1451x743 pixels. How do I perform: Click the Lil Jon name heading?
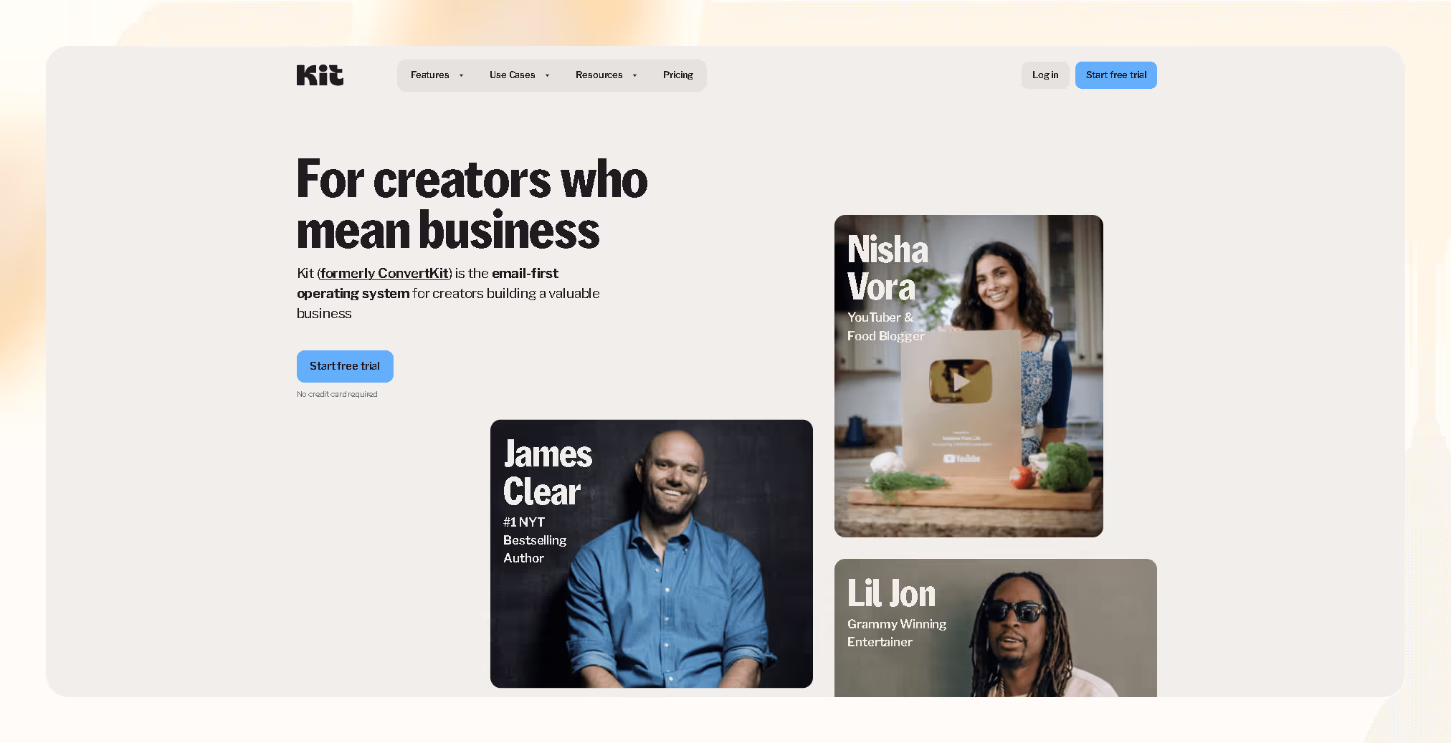pos(891,594)
